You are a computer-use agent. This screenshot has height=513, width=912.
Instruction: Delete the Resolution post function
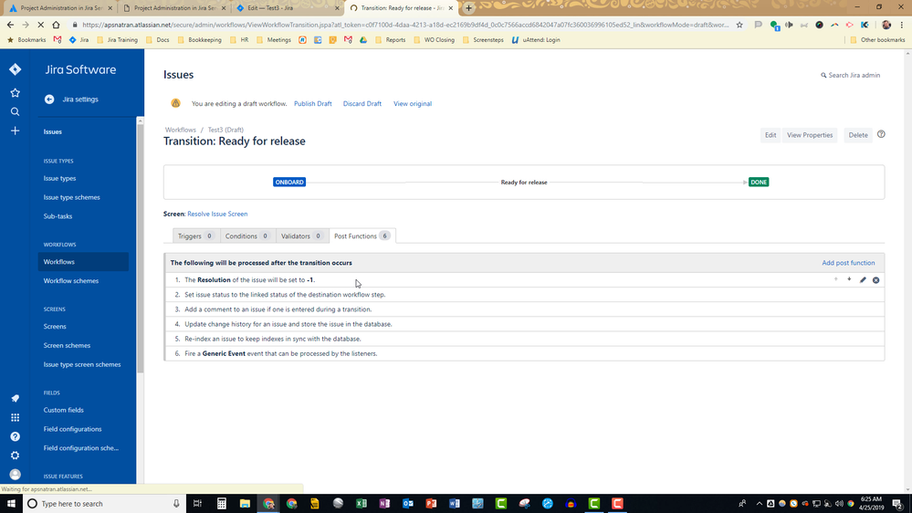875,280
